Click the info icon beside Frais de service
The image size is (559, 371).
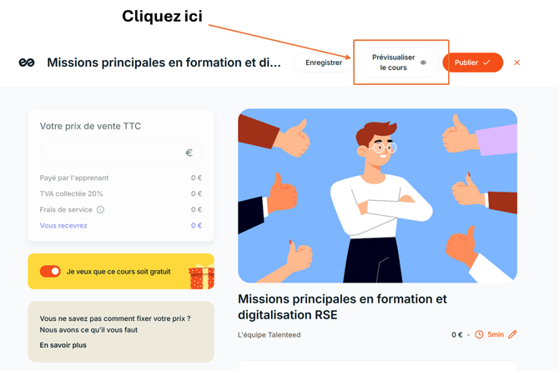(x=100, y=209)
